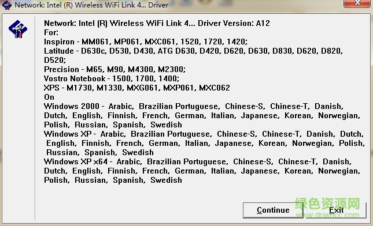Screen dimensions: 373x226
Task: Click the Exit button
Action: point(336,210)
